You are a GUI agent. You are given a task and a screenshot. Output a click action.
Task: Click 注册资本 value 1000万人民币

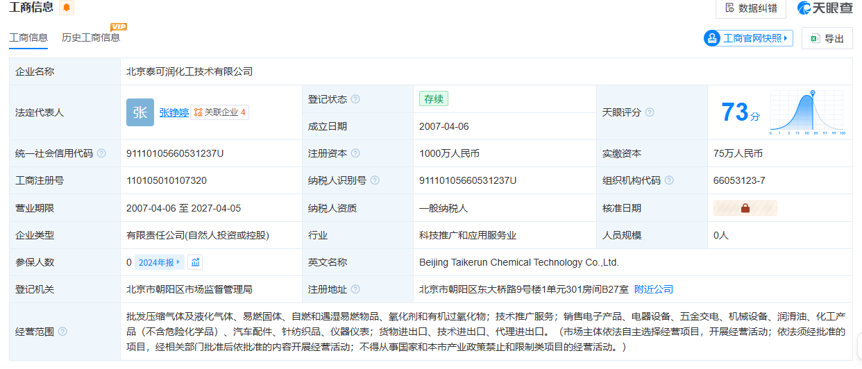[450, 153]
